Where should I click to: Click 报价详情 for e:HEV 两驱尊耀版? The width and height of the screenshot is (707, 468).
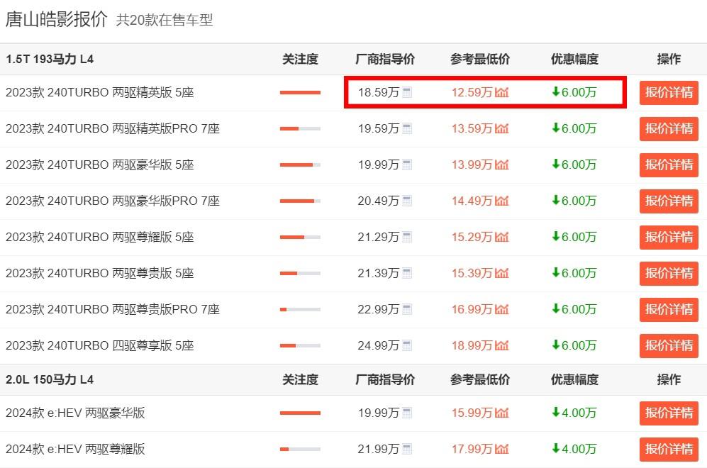[669, 449]
